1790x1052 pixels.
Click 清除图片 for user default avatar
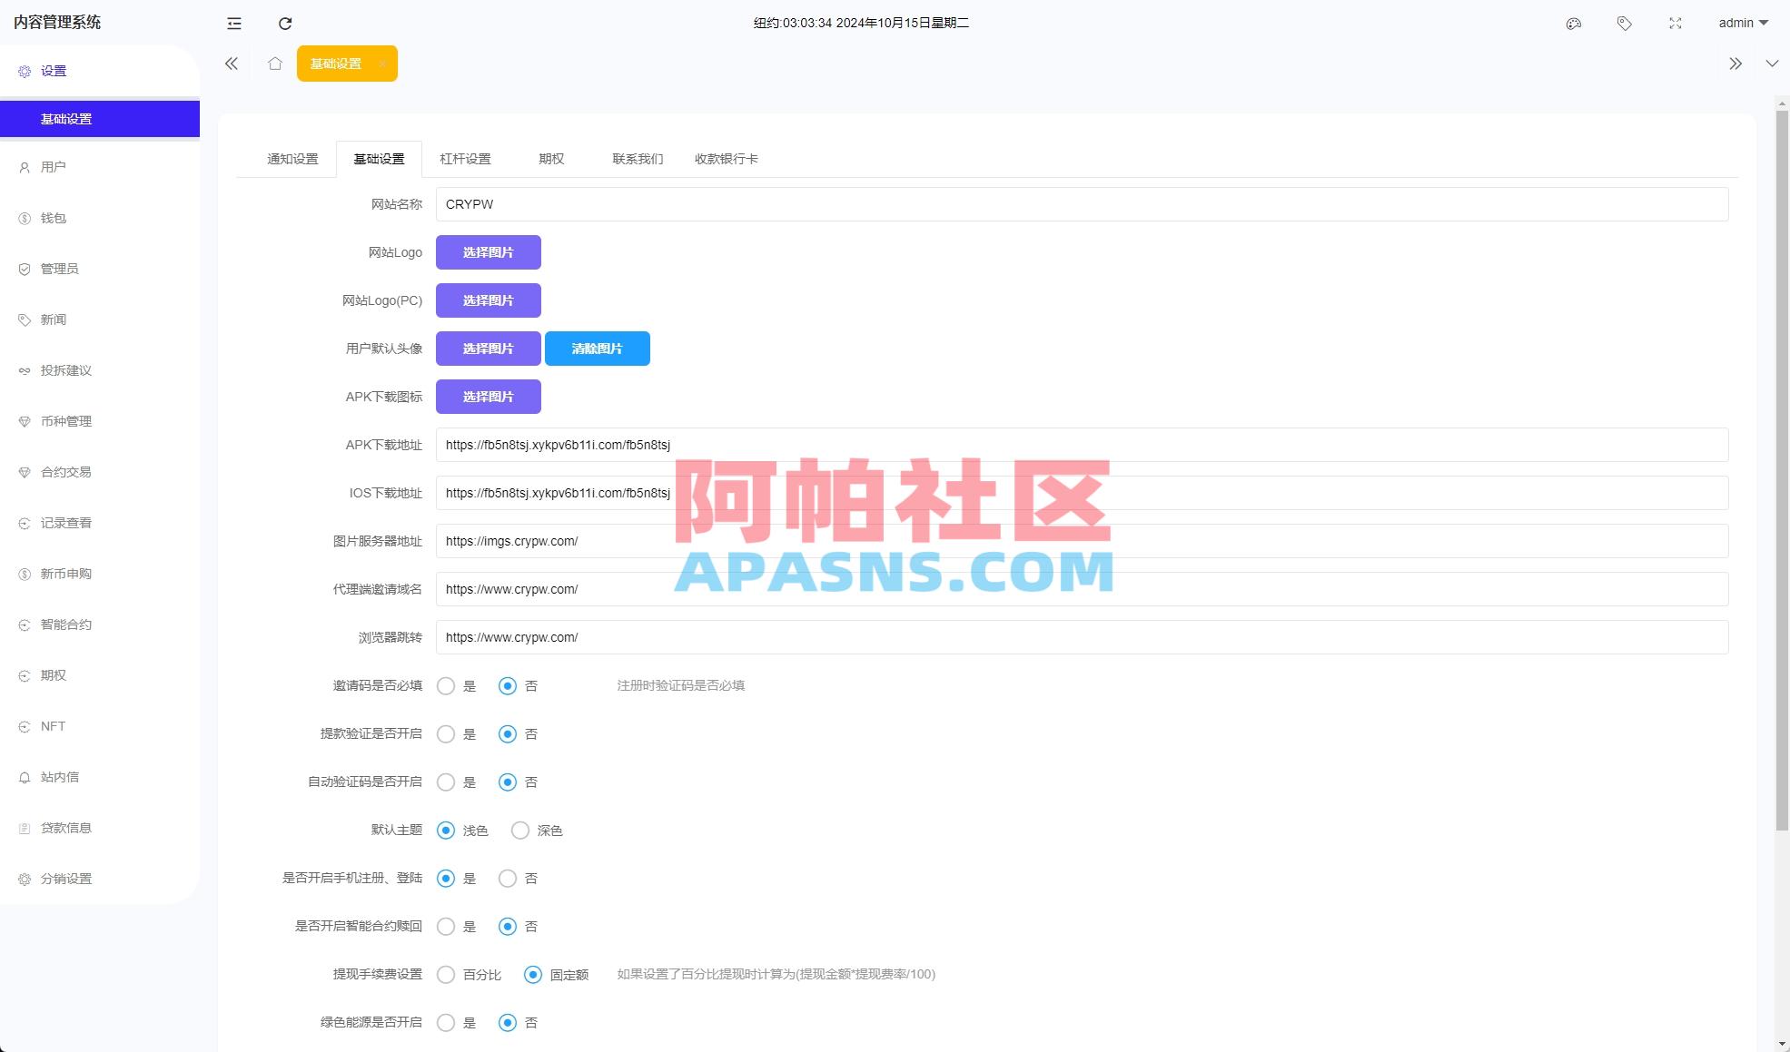(x=597, y=348)
